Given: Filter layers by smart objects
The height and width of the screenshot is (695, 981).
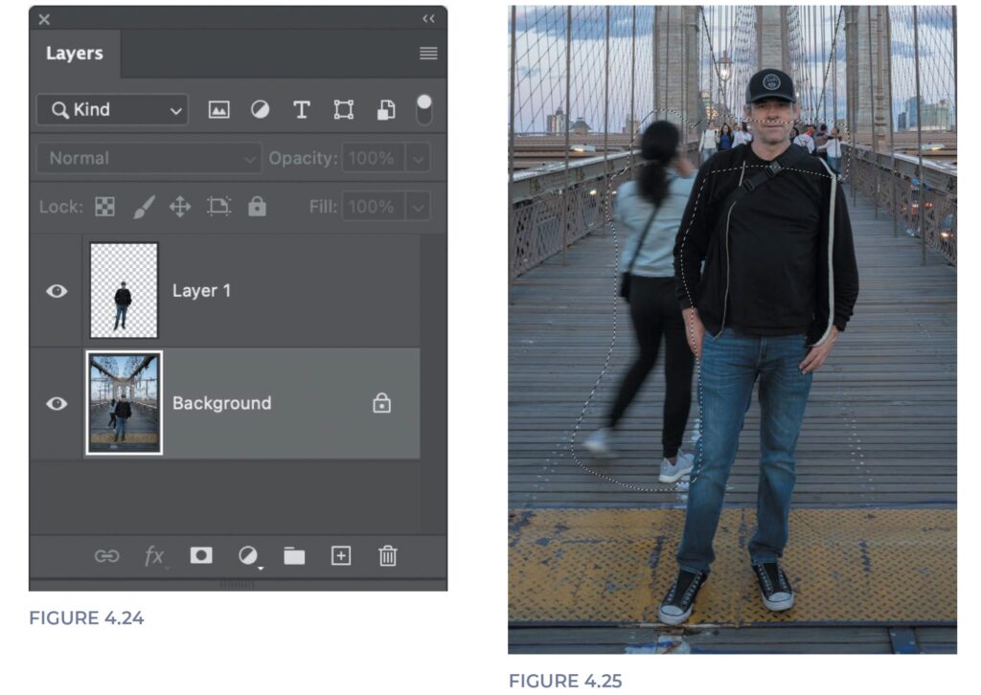Looking at the screenshot, I should 385,110.
